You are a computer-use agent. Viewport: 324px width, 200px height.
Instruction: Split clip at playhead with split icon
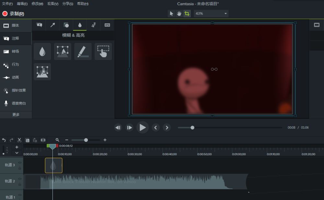tap(43, 140)
